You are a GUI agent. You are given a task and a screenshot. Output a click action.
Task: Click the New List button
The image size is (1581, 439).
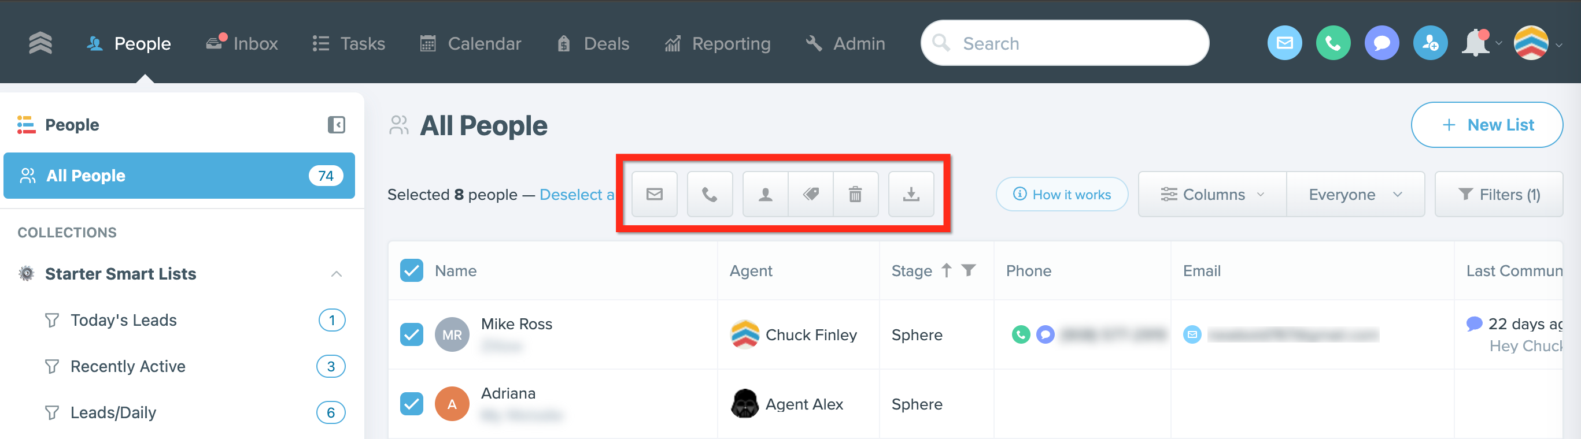point(1487,125)
